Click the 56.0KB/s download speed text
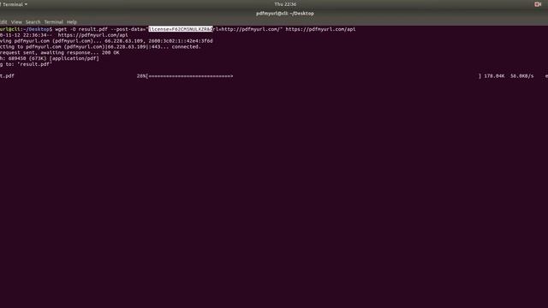This screenshot has width=548, height=308. 521,76
